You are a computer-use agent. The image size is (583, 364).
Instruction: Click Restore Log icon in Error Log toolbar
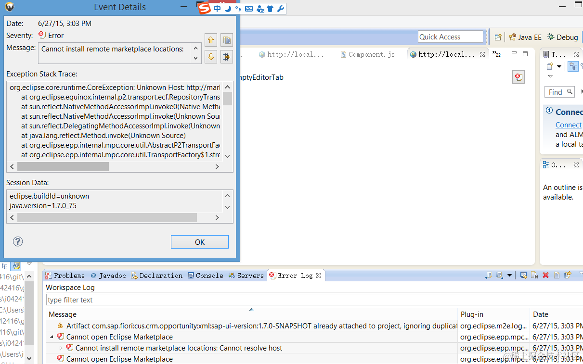coord(568,275)
